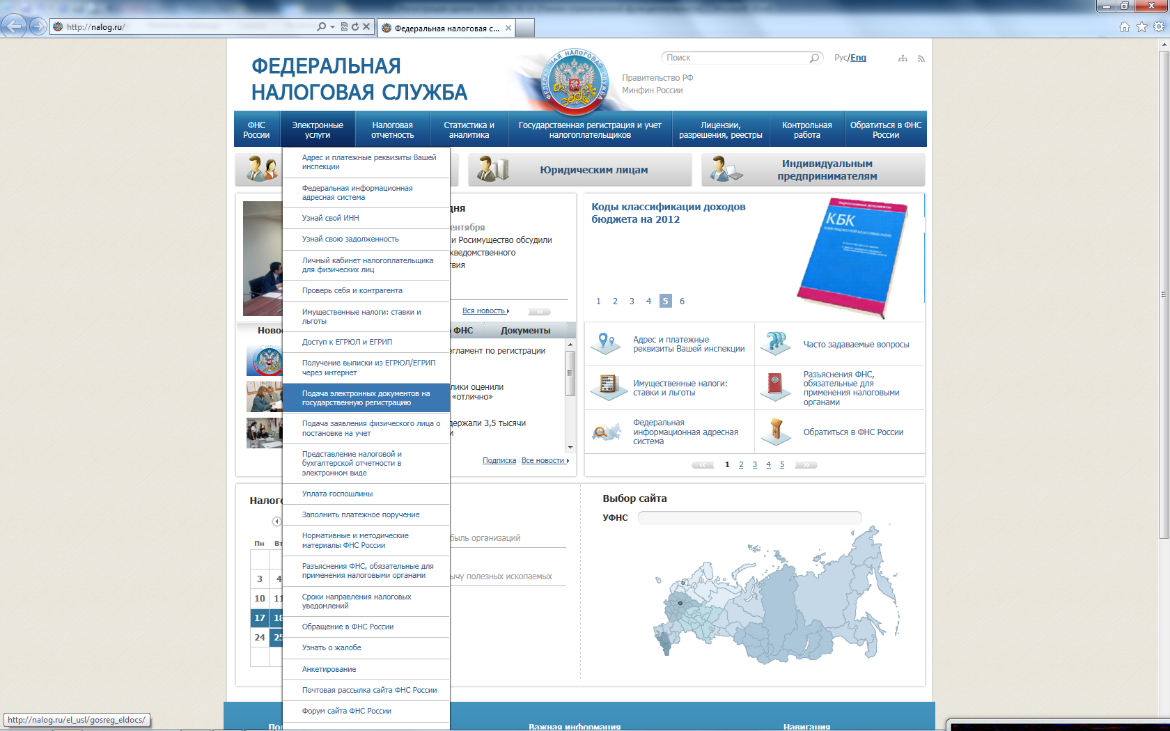Open Юридическим лицам section button

(579, 170)
